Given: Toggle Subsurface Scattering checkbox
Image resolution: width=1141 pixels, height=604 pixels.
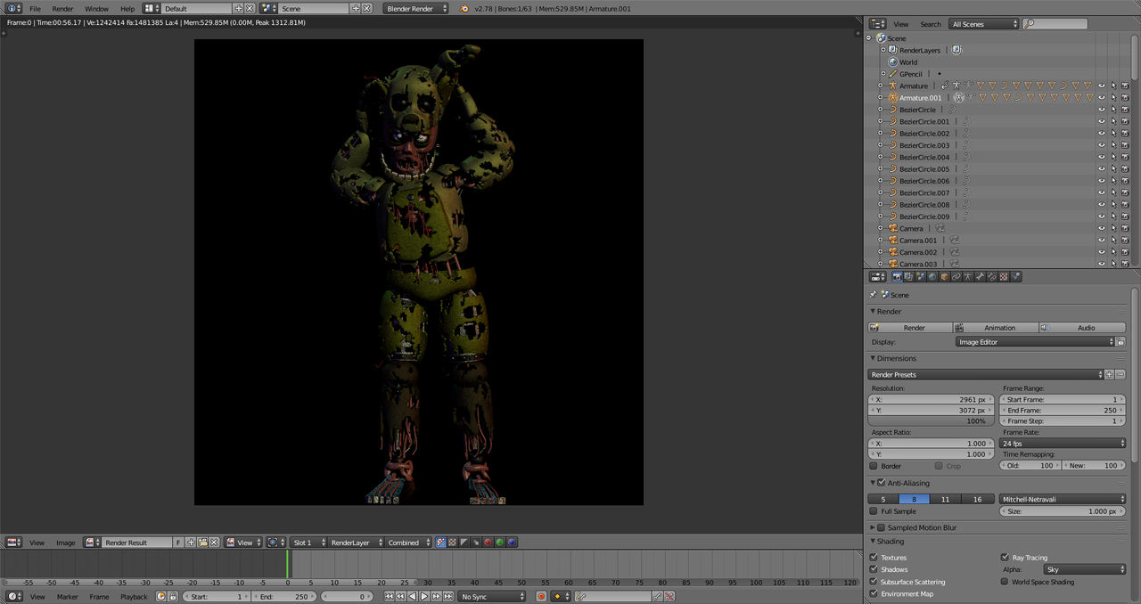Looking at the screenshot, I should [x=874, y=582].
